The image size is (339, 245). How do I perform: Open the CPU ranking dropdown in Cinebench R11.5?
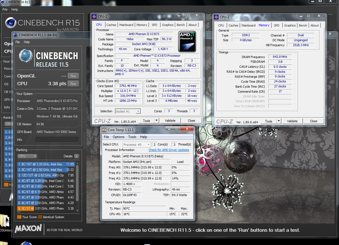(x=27, y=156)
